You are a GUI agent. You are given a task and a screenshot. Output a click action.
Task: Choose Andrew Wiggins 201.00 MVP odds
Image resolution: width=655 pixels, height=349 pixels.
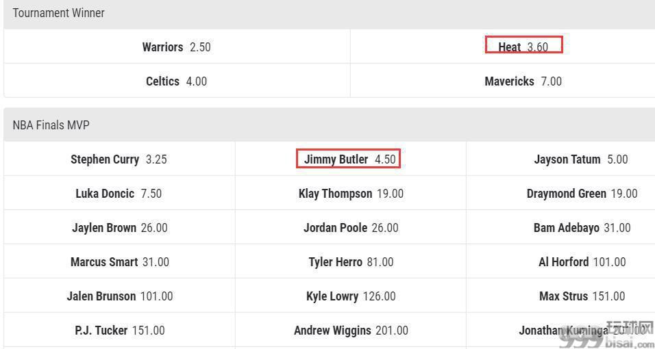(351, 331)
